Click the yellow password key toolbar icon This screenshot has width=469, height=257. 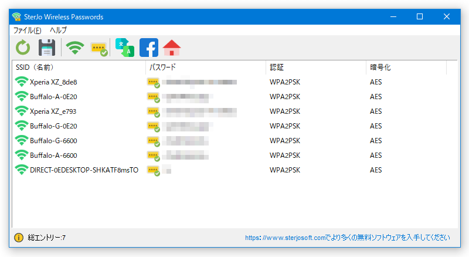coord(99,49)
